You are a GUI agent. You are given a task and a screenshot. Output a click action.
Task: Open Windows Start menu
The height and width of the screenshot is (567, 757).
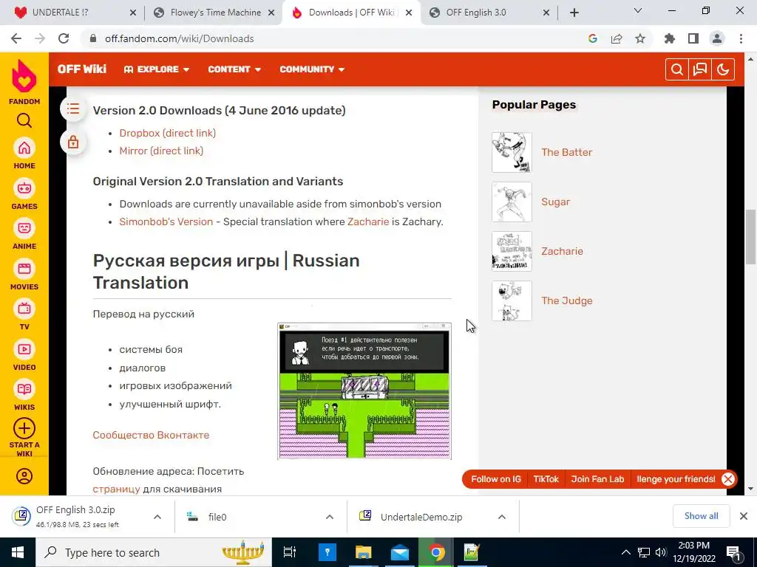tap(18, 552)
